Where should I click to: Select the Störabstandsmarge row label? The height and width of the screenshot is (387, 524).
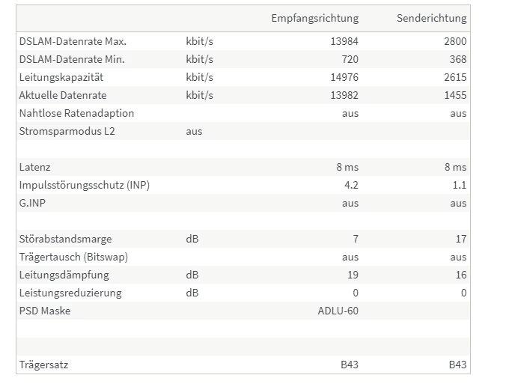(65, 239)
